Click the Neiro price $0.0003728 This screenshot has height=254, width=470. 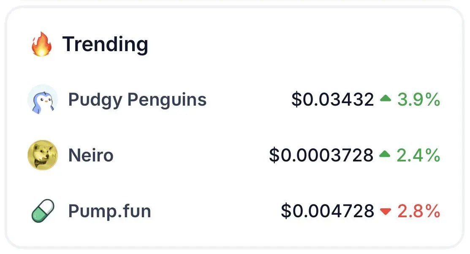point(321,156)
